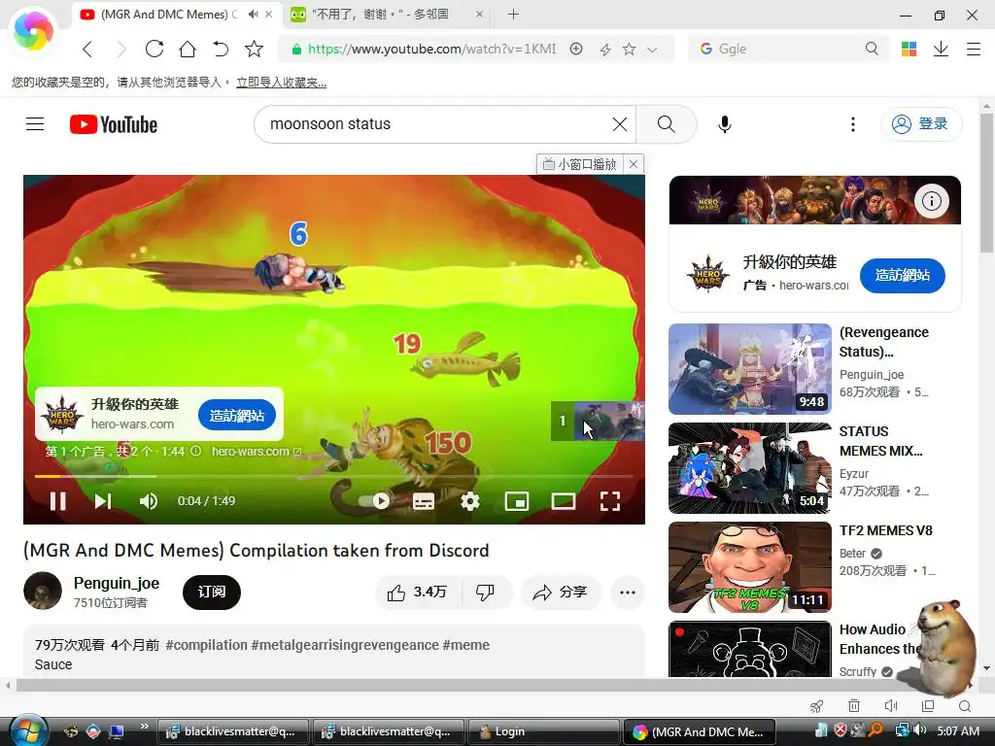The width and height of the screenshot is (995, 746).
Task: Click the bookmark star beside the home icon
Action: [254, 49]
